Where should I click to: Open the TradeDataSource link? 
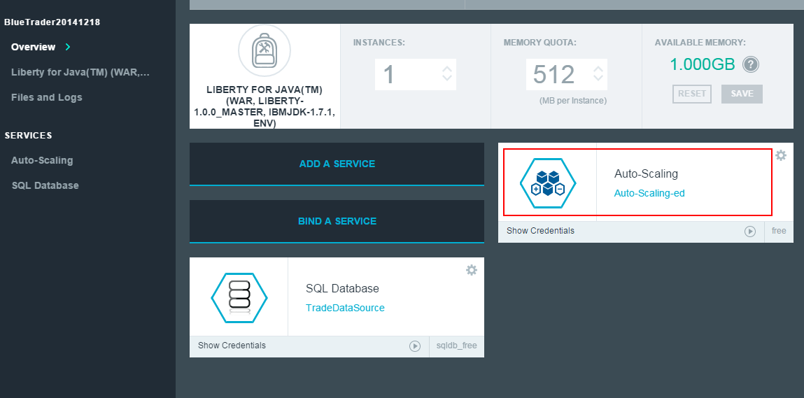coord(345,308)
